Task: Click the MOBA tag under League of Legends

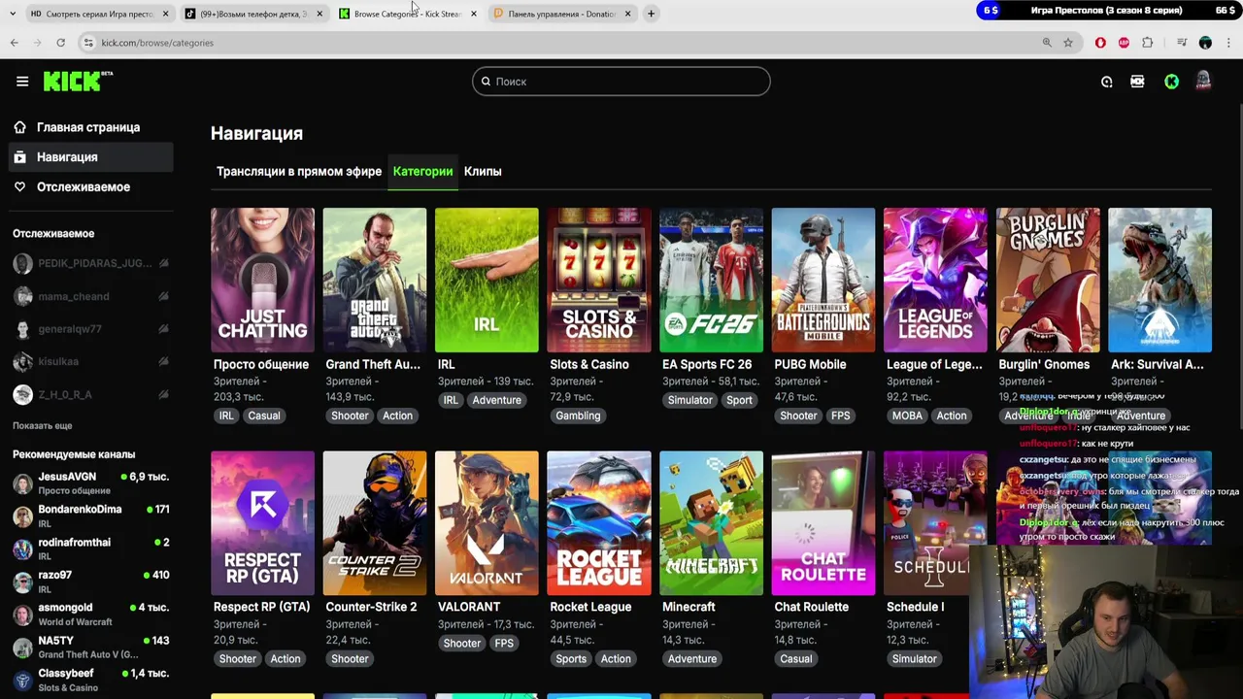Action: coord(907,416)
